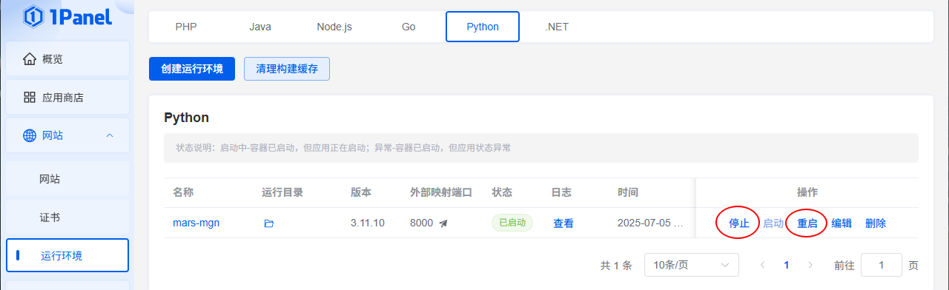This screenshot has height=290, width=949.
Task: Switch to the .NET tab
Action: pos(557,27)
